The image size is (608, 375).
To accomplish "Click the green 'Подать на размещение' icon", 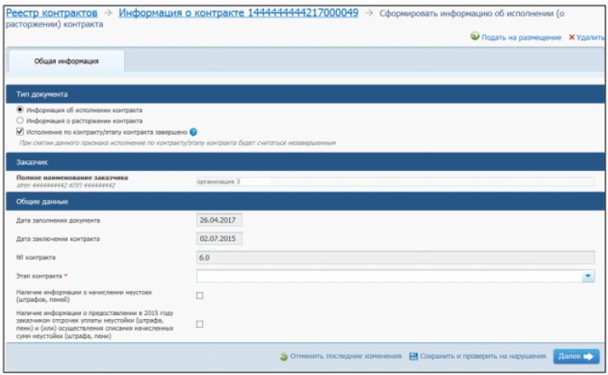I will click(475, 38).
